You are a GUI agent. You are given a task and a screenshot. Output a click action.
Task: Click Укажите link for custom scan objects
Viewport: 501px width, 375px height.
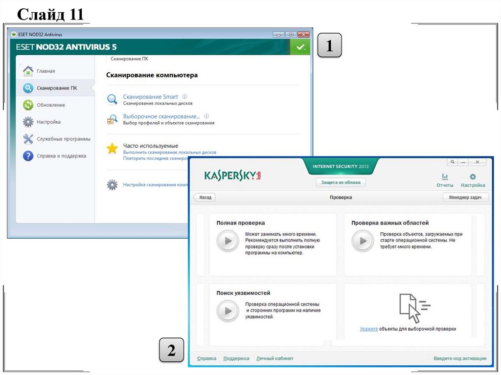[x=368, y=329]
